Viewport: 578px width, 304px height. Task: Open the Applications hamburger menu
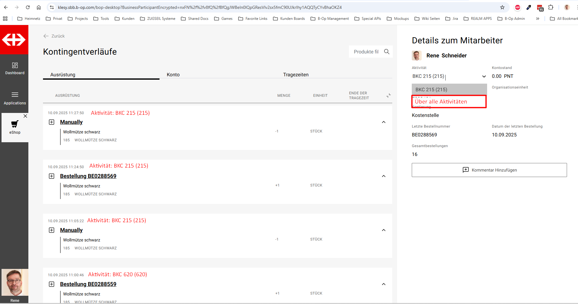click(x=15, y=95)
